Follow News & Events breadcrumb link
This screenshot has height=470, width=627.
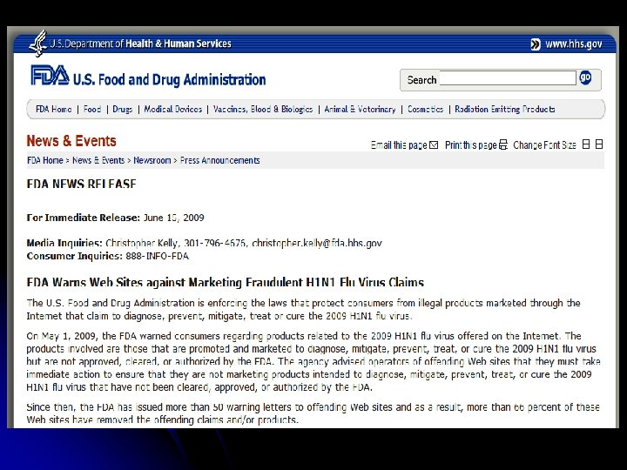click(98, 160)
